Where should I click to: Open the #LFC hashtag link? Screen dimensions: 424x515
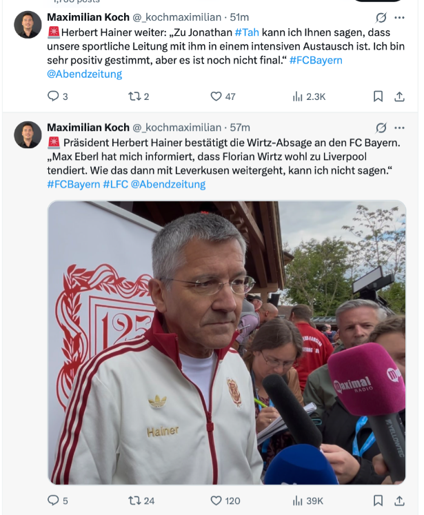click(x=115, y=184)
